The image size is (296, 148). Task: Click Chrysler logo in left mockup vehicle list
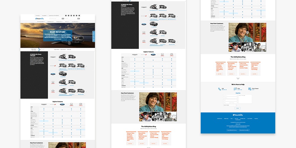[53, 57]
